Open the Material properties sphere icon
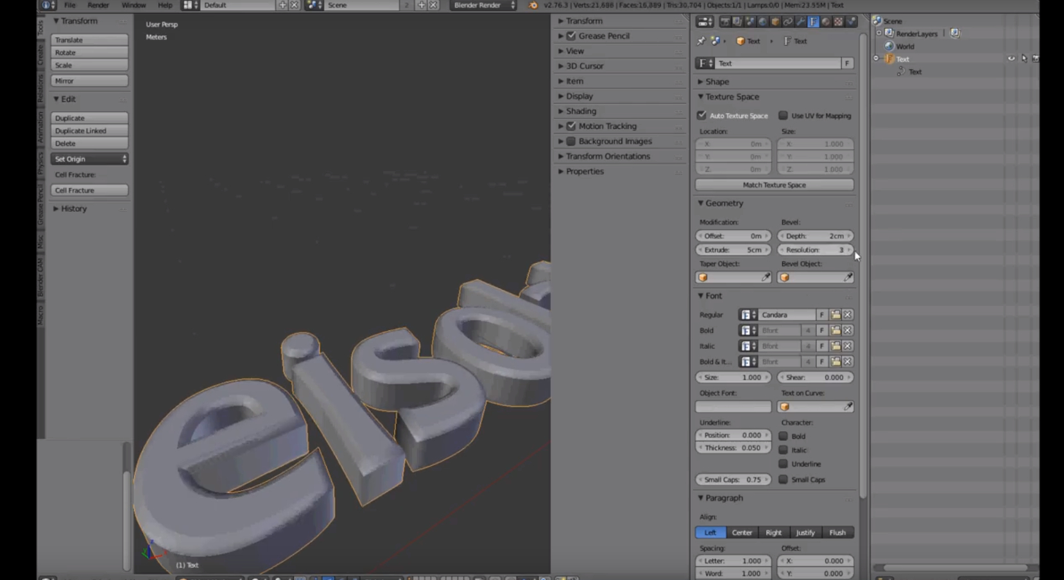This screenshot has height=580, width=1064. pyautogui.click(x=825, y=22)
